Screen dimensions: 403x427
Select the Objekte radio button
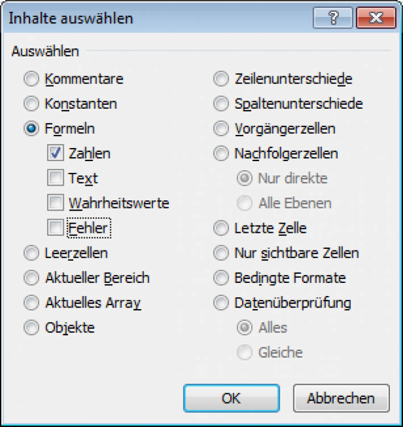click(x=31, y=327)
